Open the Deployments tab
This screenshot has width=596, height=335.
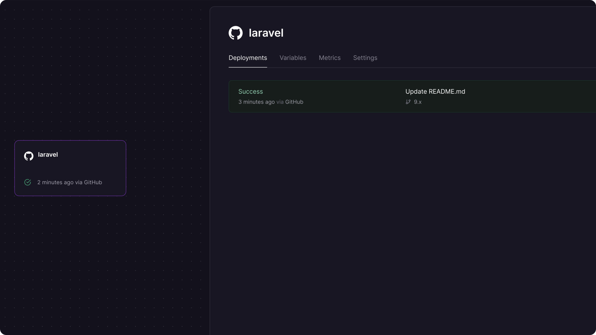[248, 58]
